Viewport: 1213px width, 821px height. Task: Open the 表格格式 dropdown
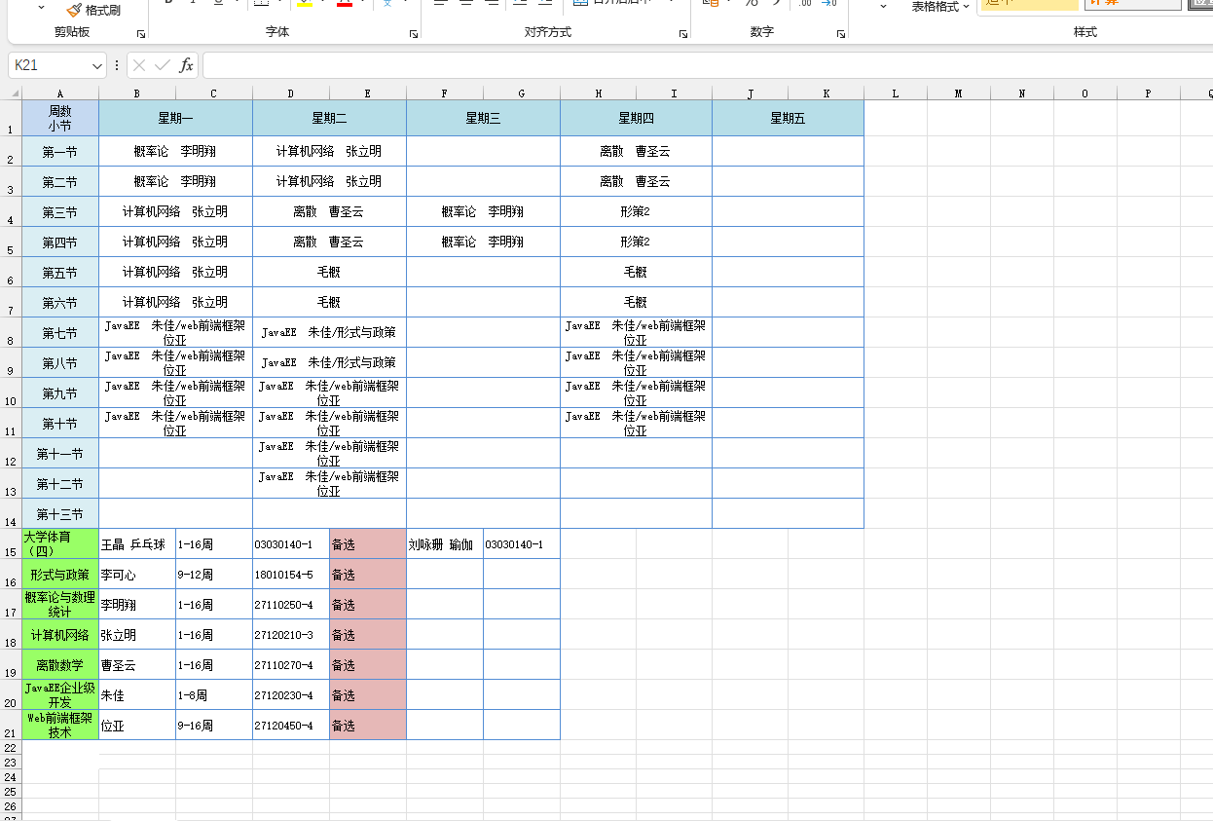(940, 7)
